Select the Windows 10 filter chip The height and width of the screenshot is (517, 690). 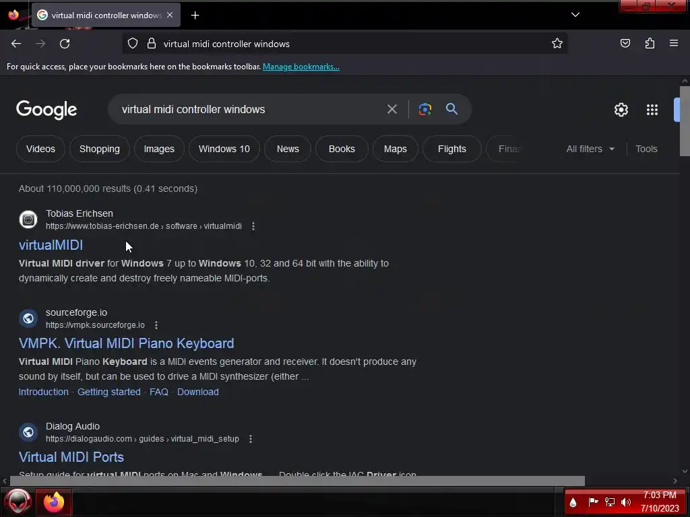coord(224,149)
